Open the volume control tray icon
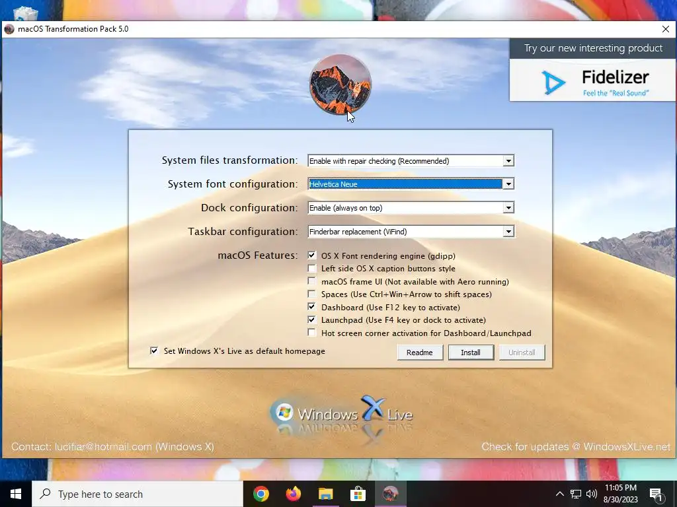 (592, 494)
